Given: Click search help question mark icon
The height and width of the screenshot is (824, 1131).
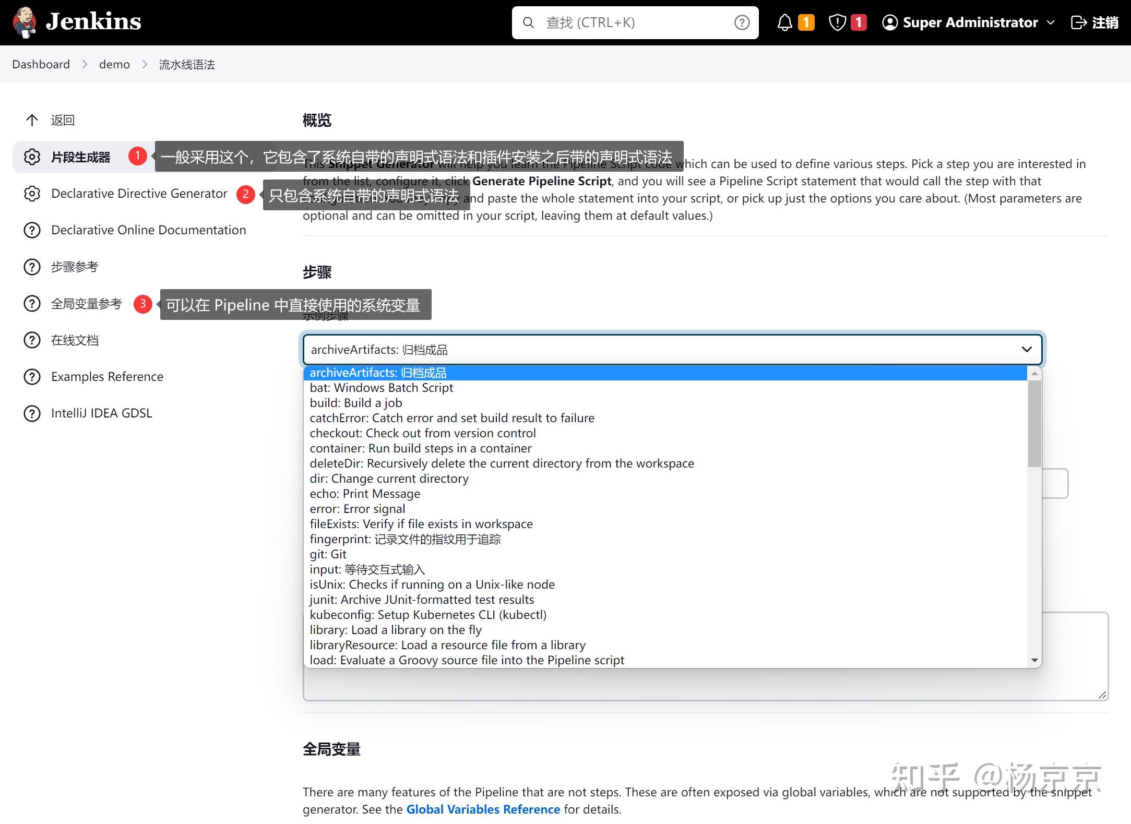Looking at the screenshot, I should click(742, 22).
